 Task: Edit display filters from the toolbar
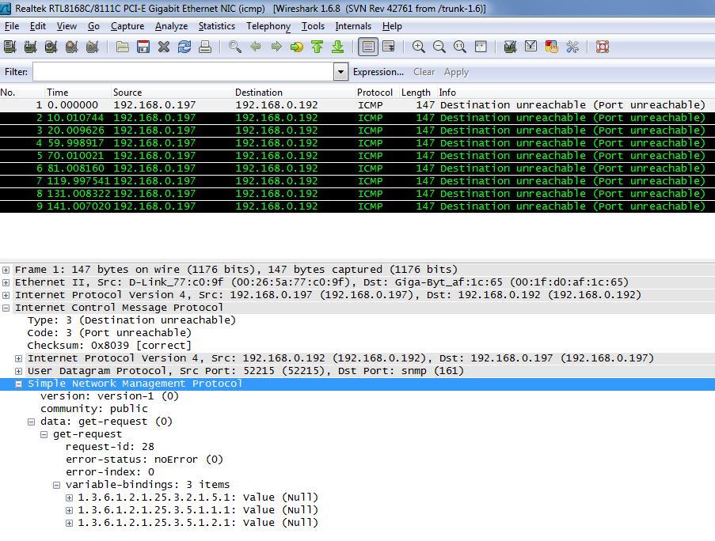[531, 47]
